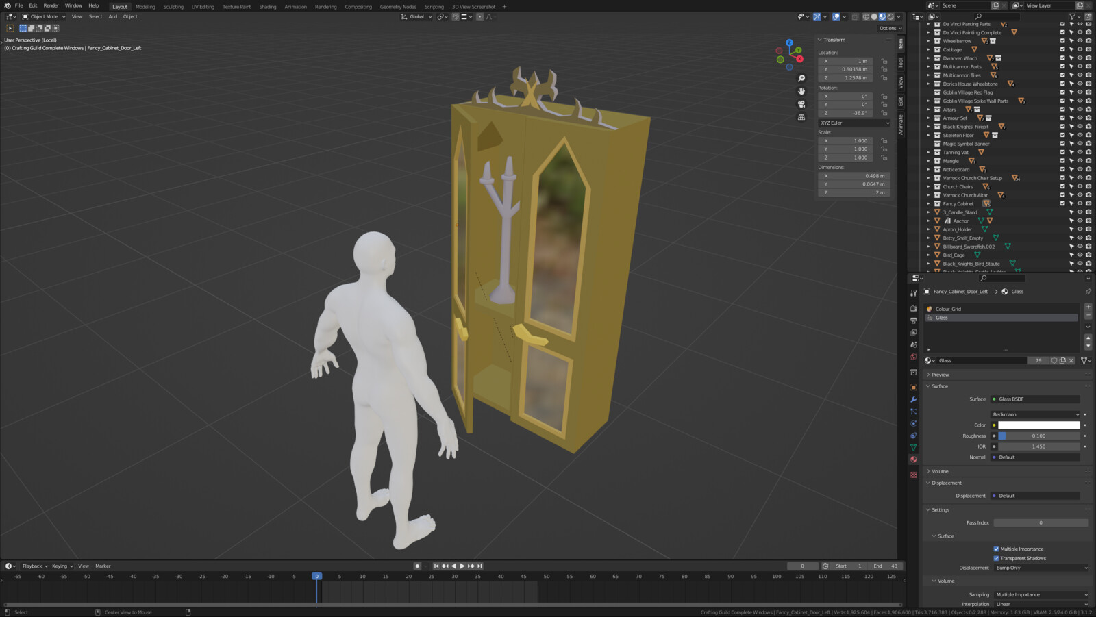Uncheck Transparent Shadows checkbox

(x=996, y=558)
